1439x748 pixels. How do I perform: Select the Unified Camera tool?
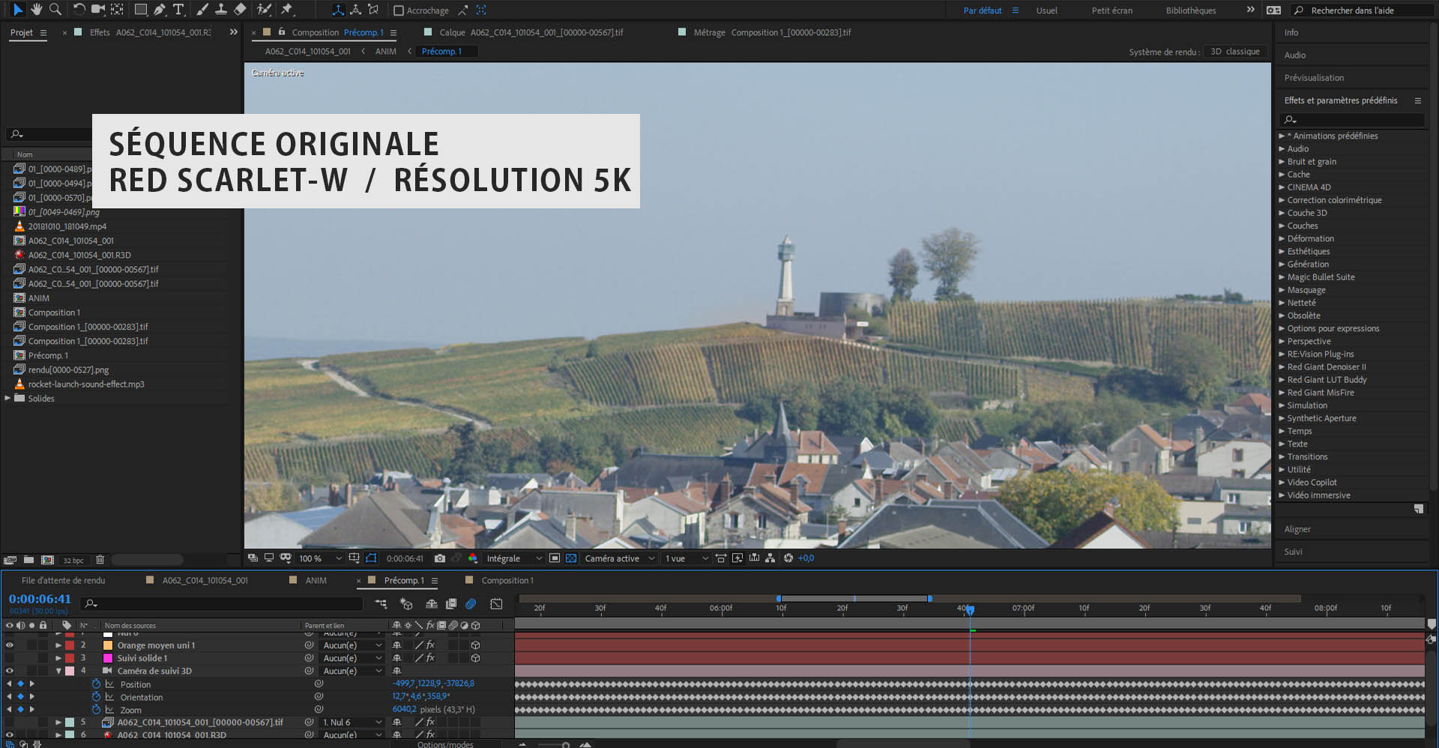coord(98,10)
